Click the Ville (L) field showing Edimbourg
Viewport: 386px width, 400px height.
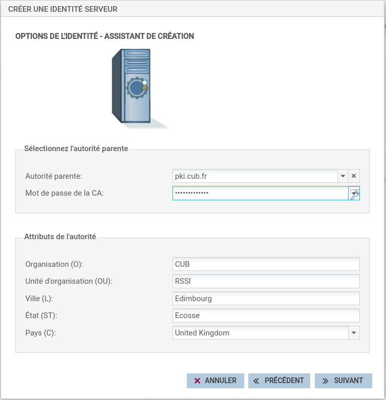tap(266, 299)
